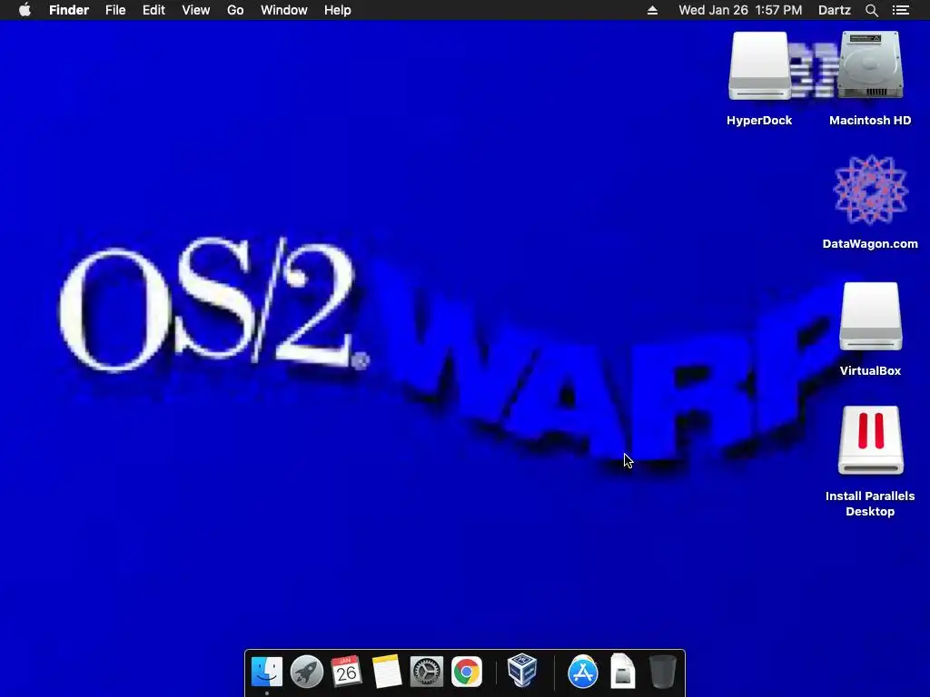Screen dimensions: 930x697
Task: Open Notes in the Dock
Action: (x=387, y=672)
